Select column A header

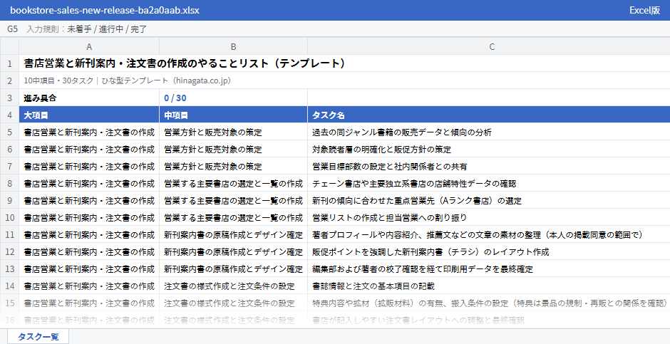(89, 46)
